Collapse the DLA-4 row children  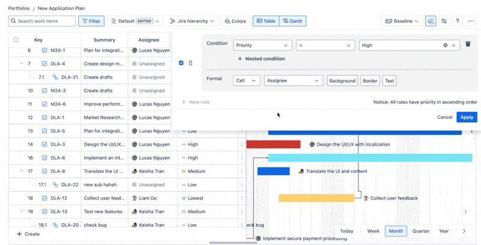tap(22, 64)
